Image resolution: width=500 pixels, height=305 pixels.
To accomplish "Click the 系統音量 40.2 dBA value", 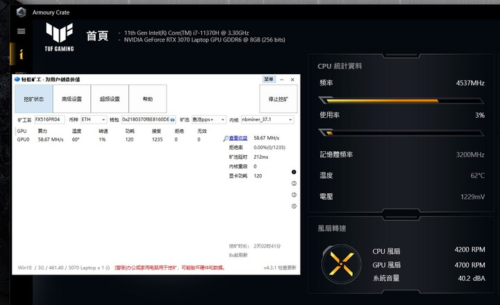I will (x=472, y=278).
